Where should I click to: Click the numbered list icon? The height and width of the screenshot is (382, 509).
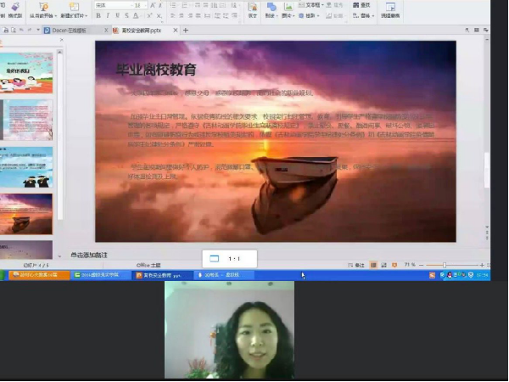click(185, 5)
